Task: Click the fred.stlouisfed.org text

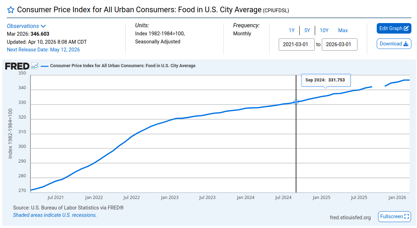Action: click(350, 218)
